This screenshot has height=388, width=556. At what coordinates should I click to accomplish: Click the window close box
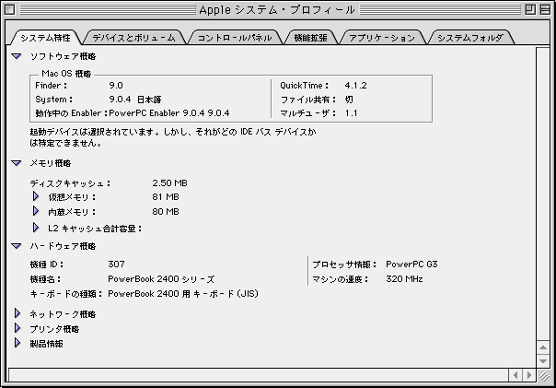coord(10,9)
